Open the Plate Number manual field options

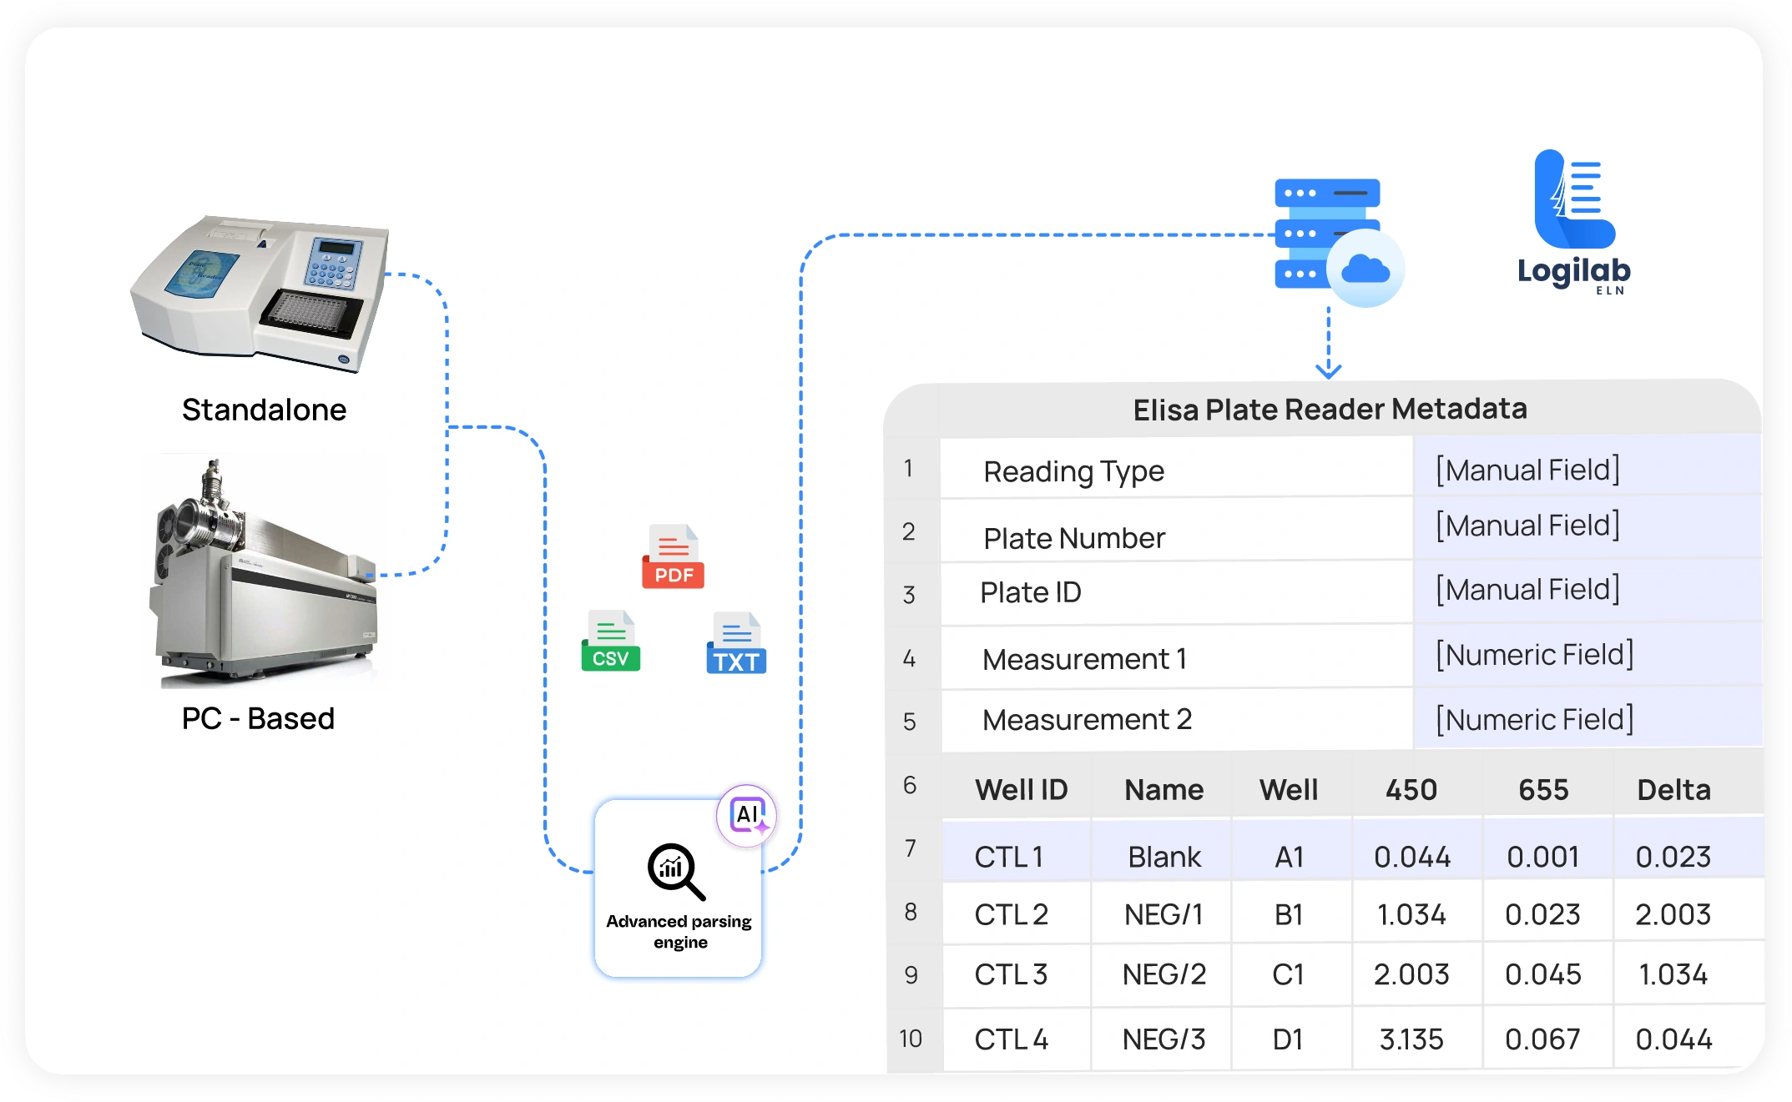tap(1526, 526)
